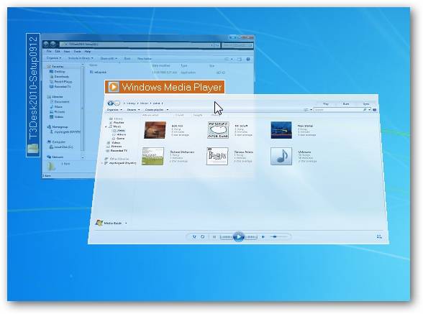This screenshot has width=423, height=314.
Task: Select Genre under Music in tree
Action: click(x=119, y=138)
